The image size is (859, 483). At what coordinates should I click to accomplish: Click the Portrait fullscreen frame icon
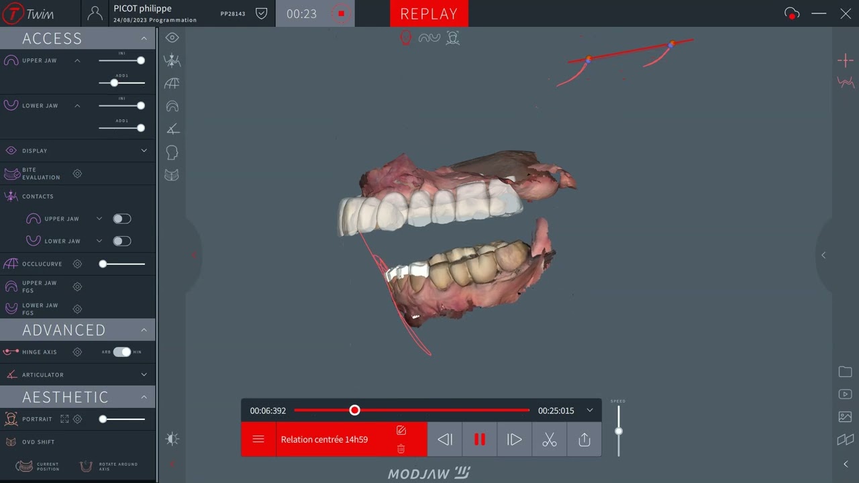tap(64, 419)
